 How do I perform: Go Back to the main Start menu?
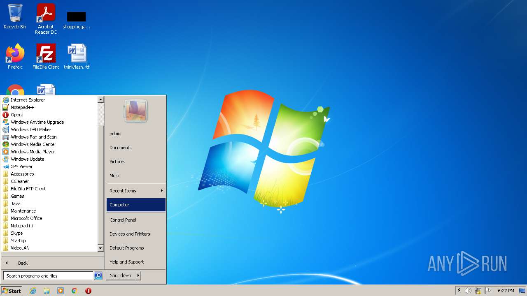tap(53, 263)
